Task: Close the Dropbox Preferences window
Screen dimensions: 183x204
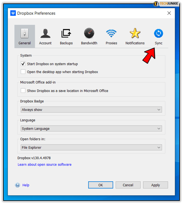Action: pos(169,13)
